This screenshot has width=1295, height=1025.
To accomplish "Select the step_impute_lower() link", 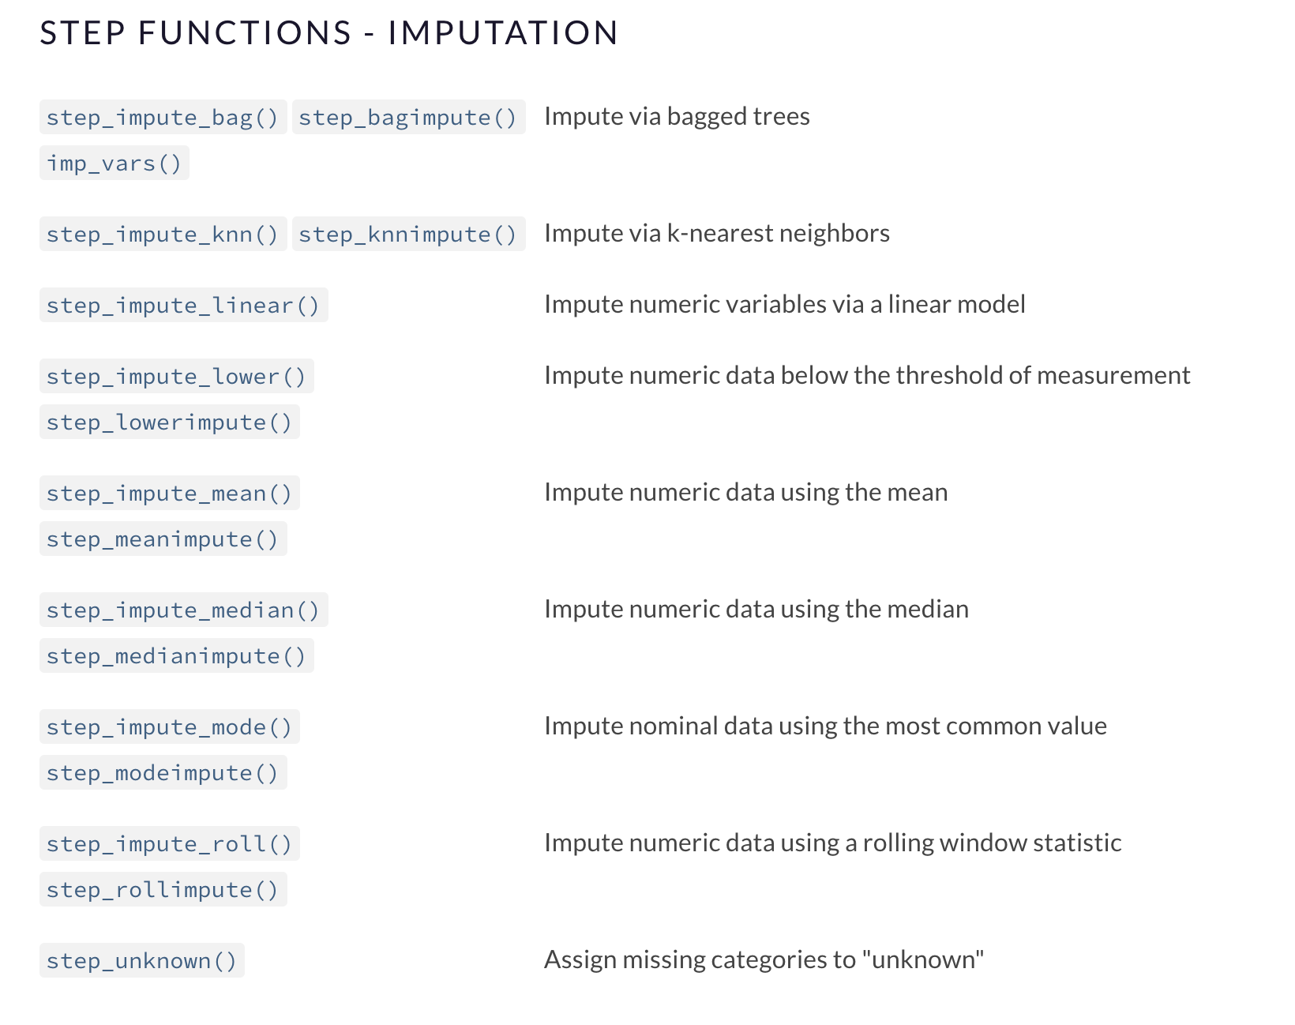I will (x=176, y=377).
